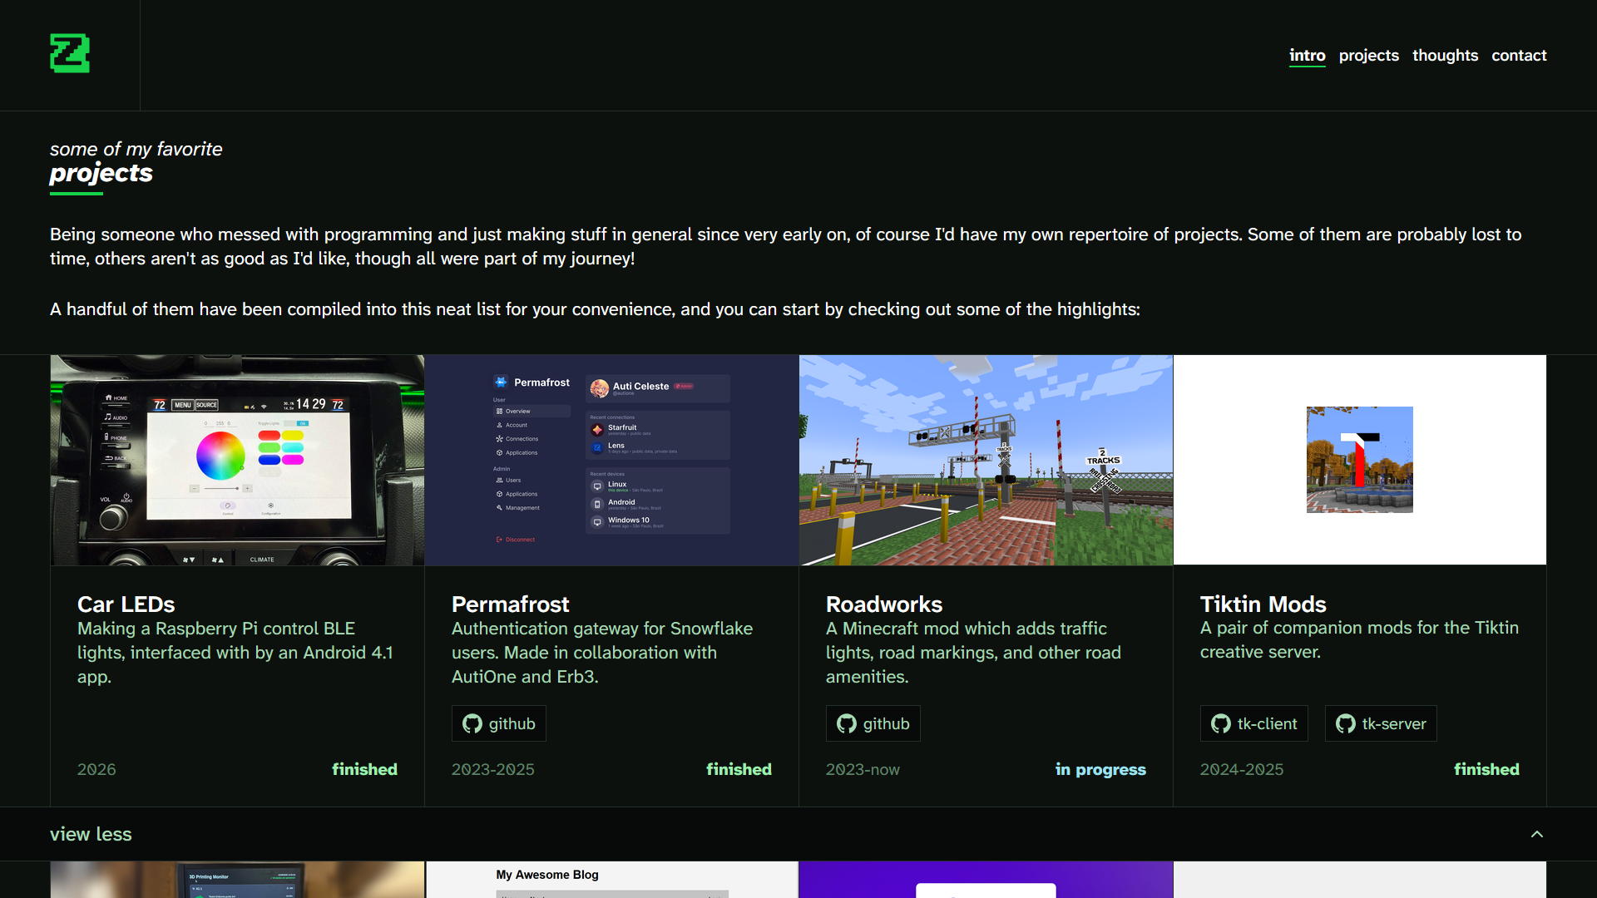Jump to the contact navigation item
This screenshot has width=1597, height=898.
click(1519, 56)
